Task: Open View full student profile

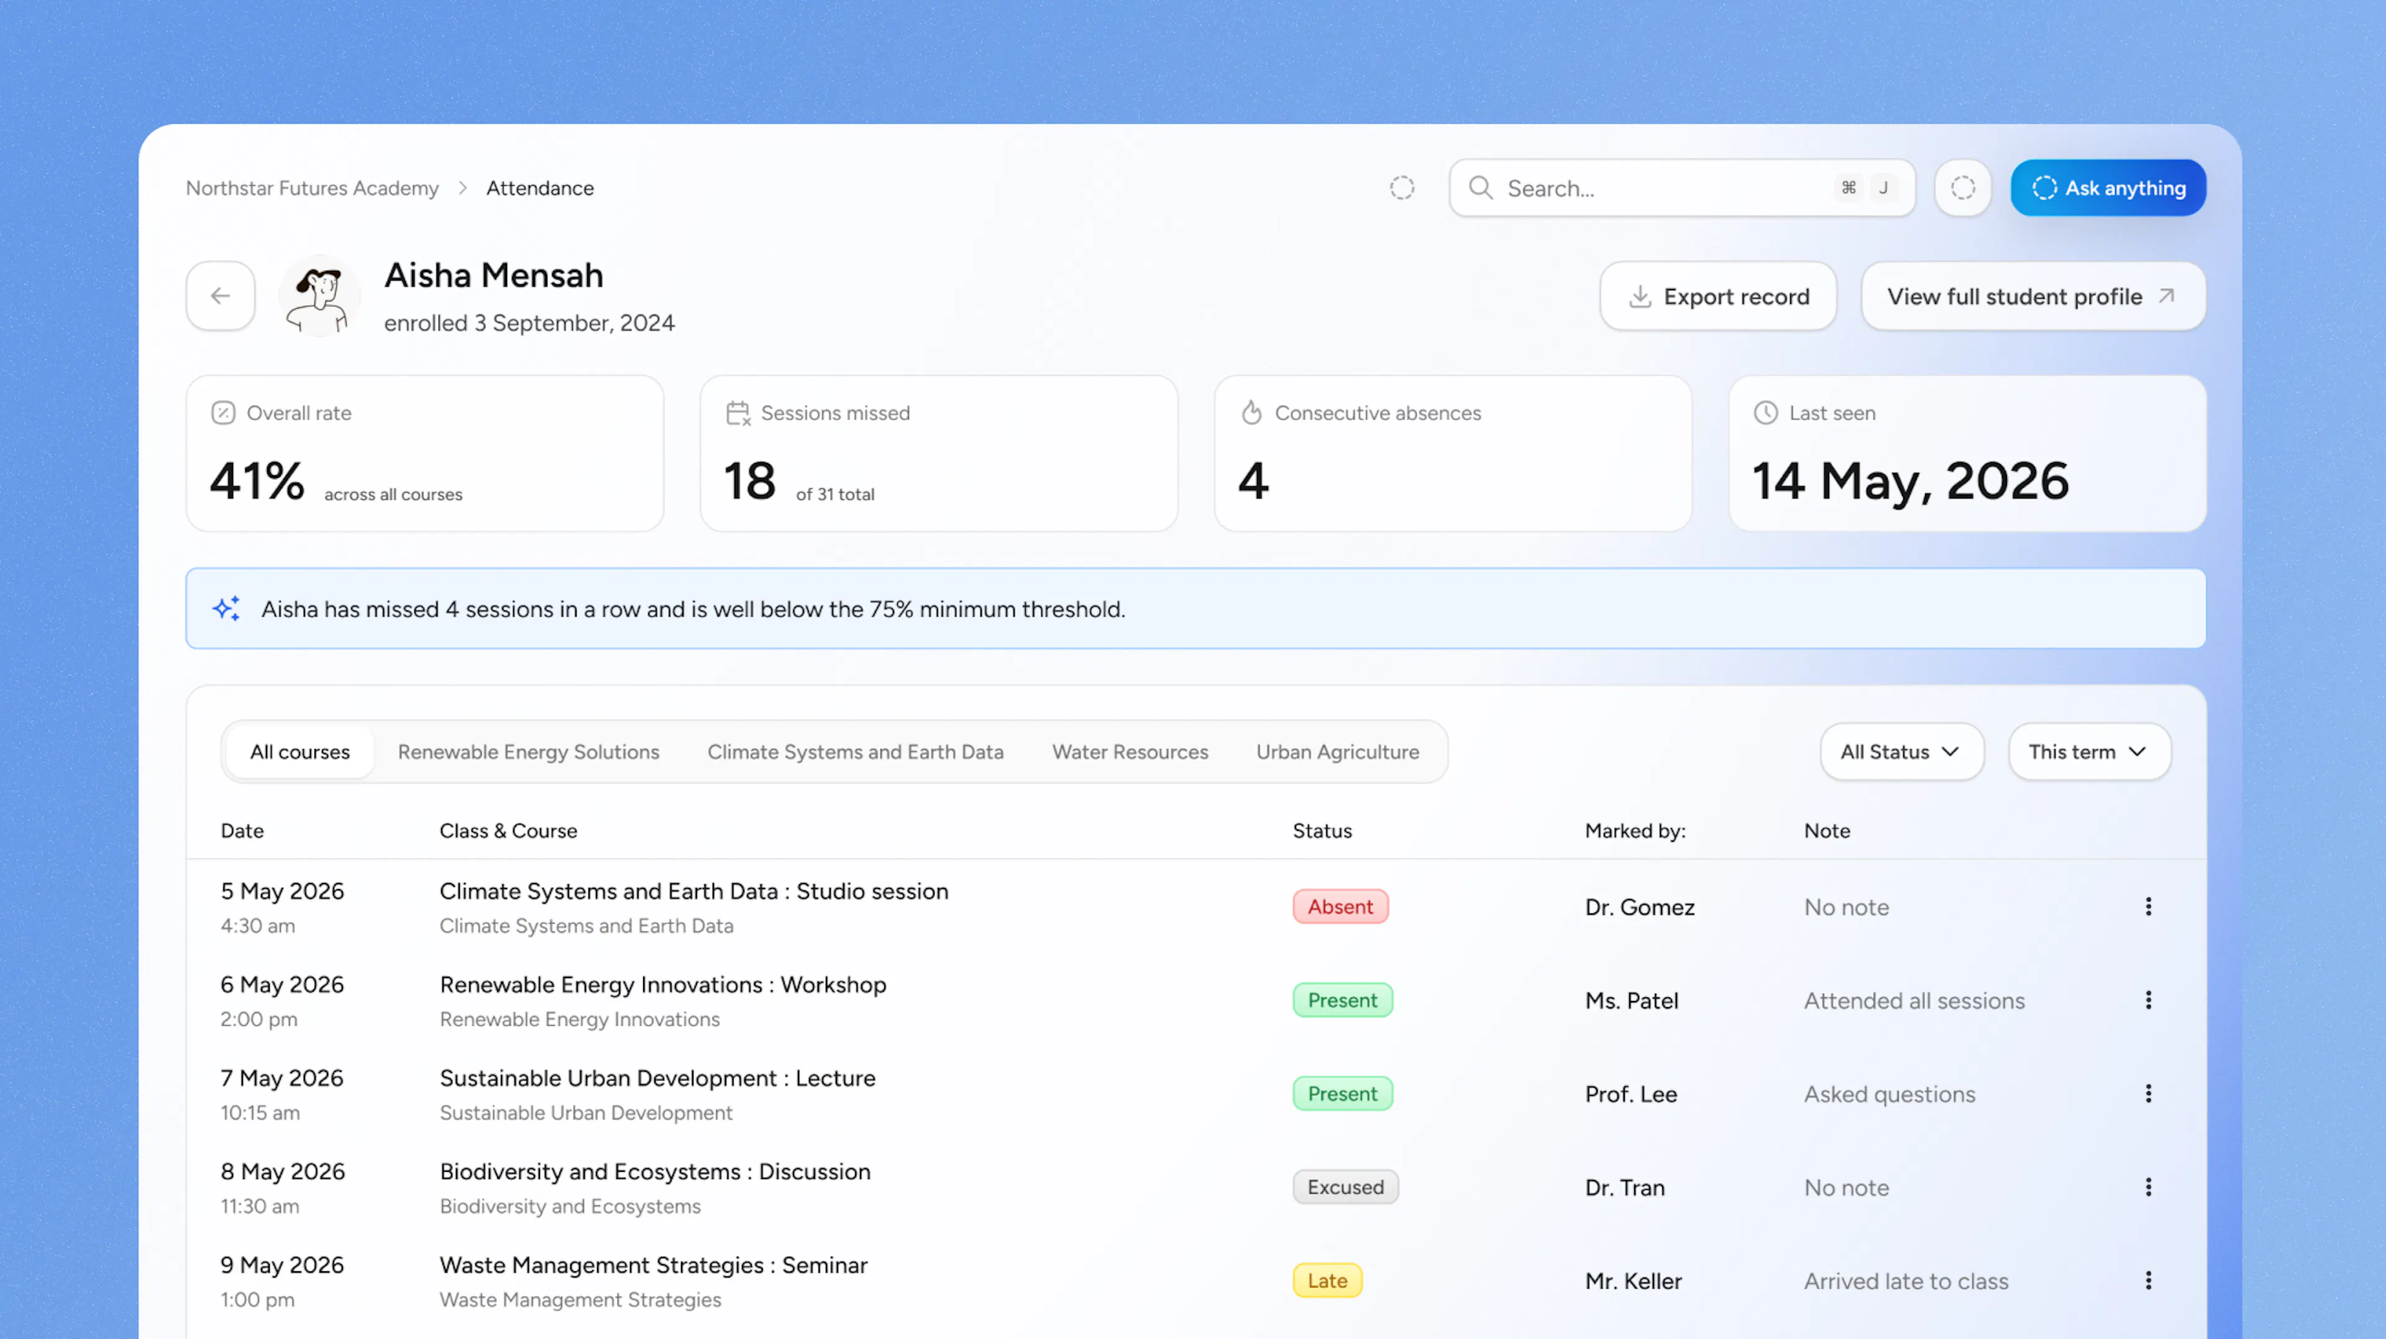Action: tap(2033, 296)
